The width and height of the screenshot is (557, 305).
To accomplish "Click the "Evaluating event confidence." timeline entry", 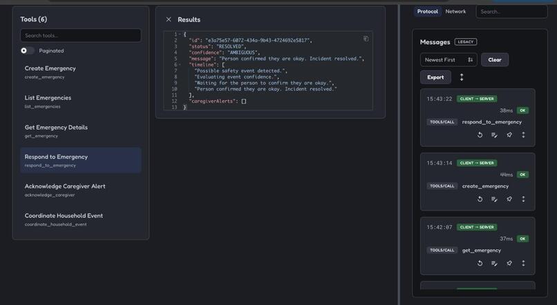I will coord(236,77).
